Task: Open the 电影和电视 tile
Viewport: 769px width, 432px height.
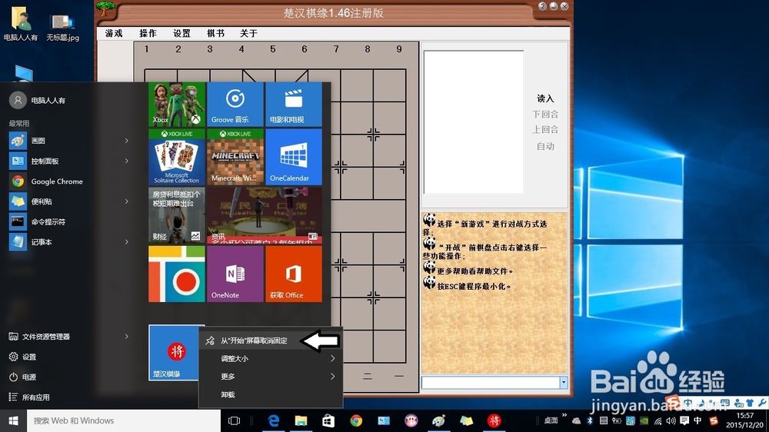Action: [293, 105]
